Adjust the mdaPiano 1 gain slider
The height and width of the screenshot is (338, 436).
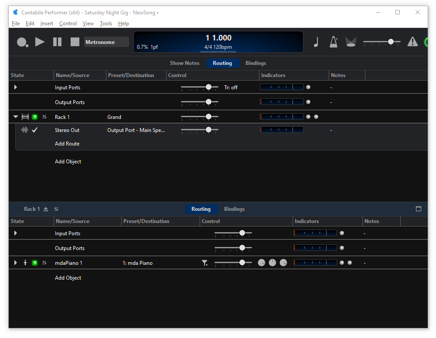(x=233, y=263)
